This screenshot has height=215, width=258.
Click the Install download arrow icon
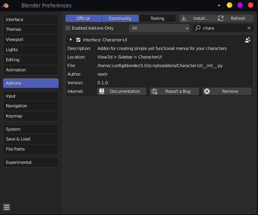tap(184, 18)
